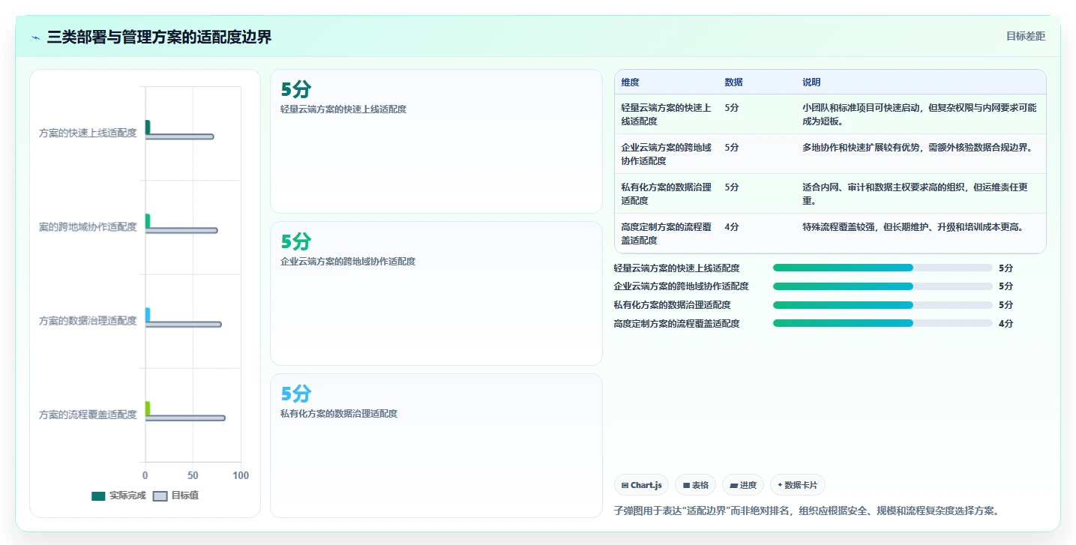The height and width of the screenshot is (545, 1076).
Task: Open the 私有化方案 data card
Action: [x=436, y=445]
